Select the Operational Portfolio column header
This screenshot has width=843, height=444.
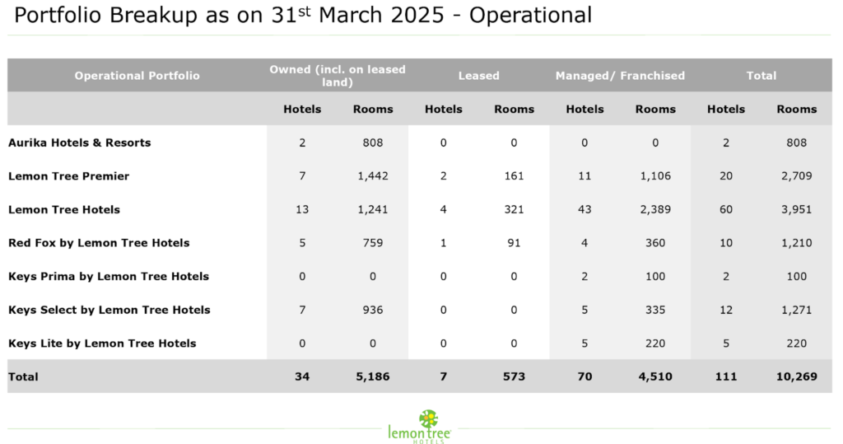click(x=137, y=76)
